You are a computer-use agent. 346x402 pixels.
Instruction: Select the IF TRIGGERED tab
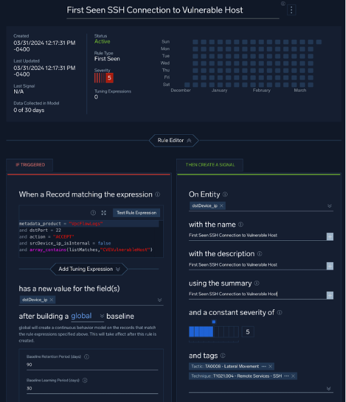coord(30,165)
